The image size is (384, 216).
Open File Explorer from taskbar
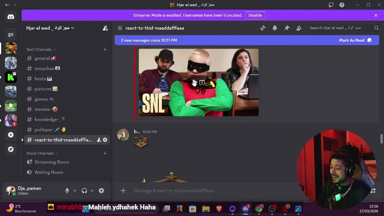[206, 209]
